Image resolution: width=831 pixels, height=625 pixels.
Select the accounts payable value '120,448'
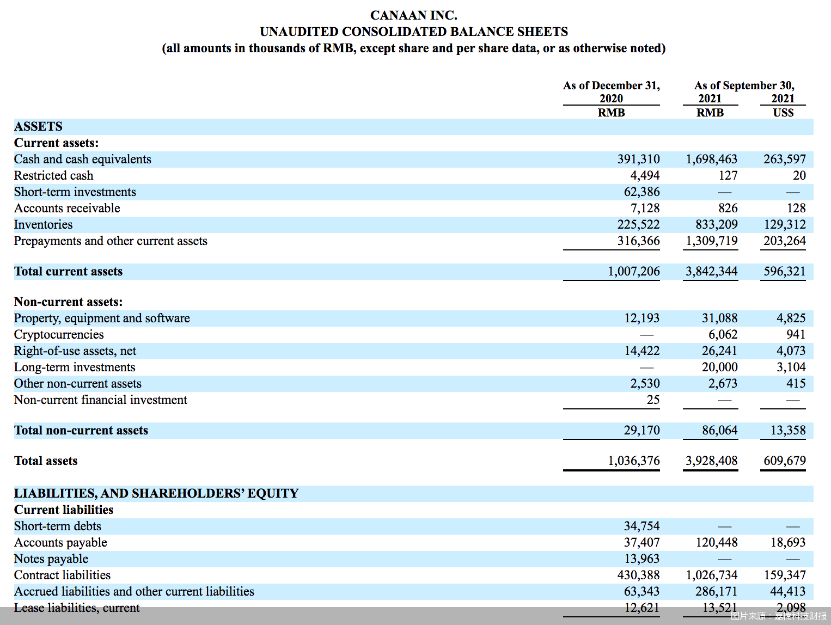pyautogui.click(x=717, y=542)
